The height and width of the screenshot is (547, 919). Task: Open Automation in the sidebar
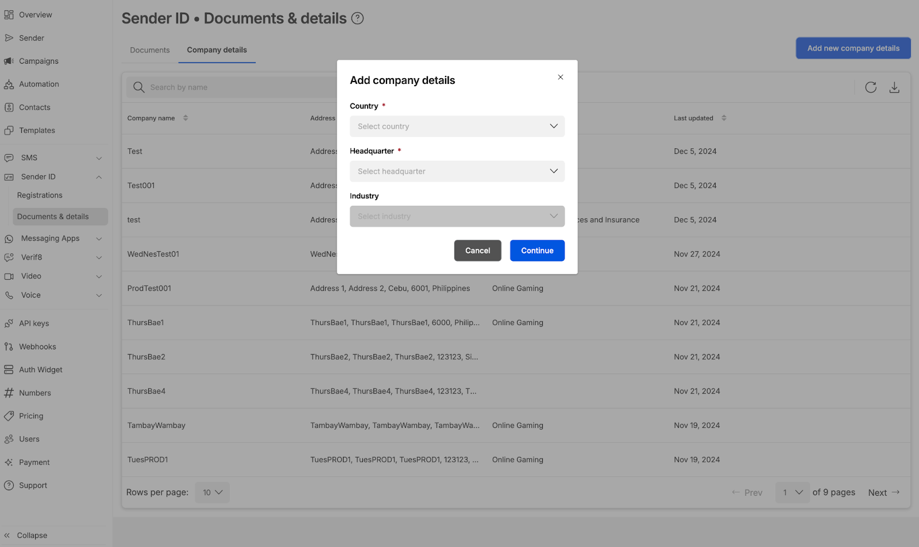pos(38,84)
